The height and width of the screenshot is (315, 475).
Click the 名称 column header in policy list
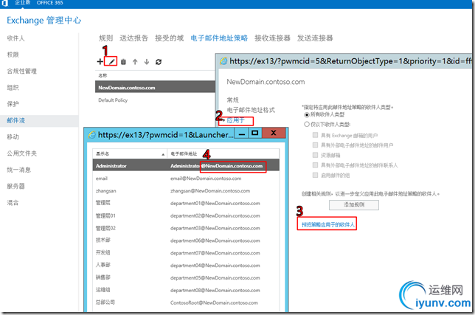[x=103, y=75]
